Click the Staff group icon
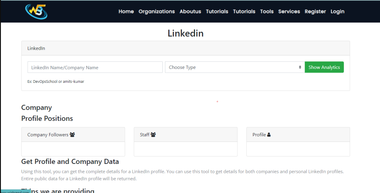380x193 pixels. click(153, 134)
